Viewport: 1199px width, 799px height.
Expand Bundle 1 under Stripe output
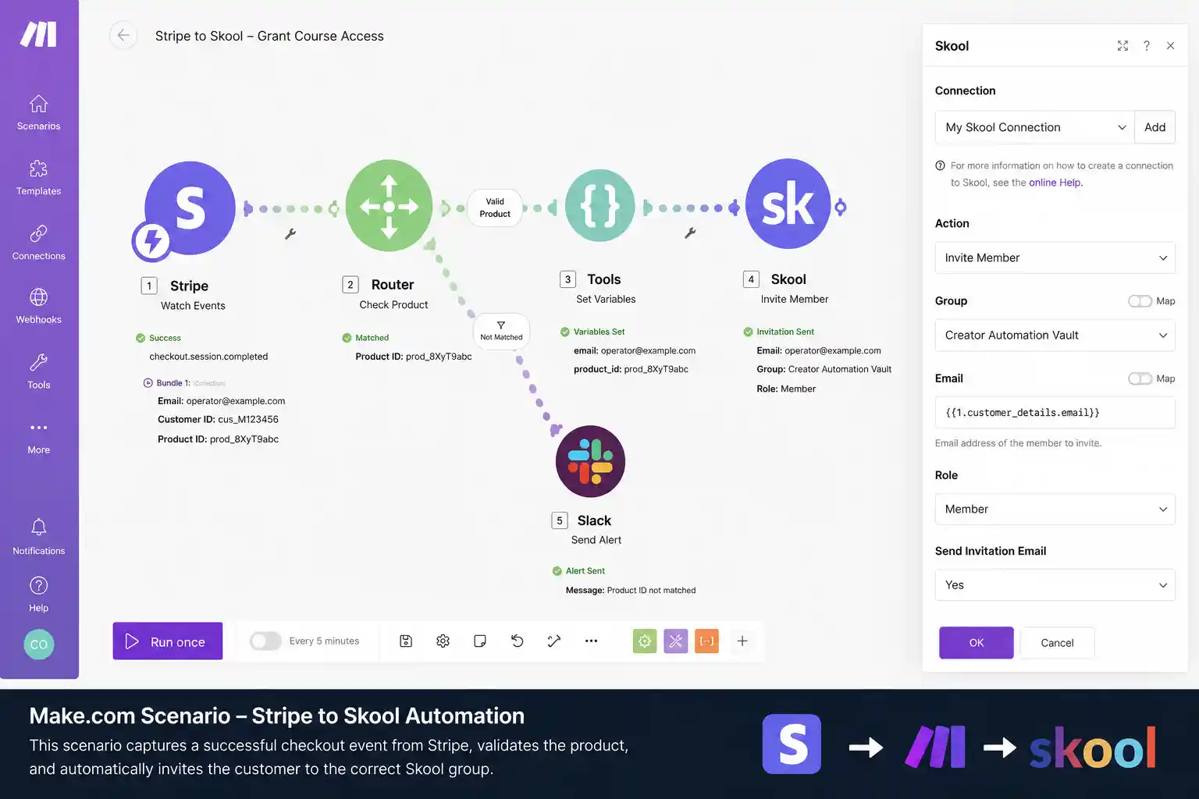(148, 383)
